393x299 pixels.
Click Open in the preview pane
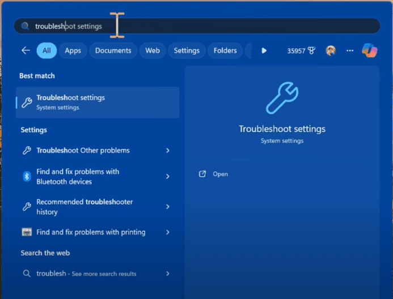tap(220, 174)
